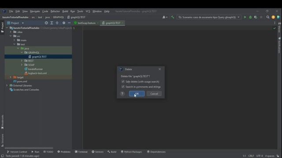Collapse the test folder
Image resolution: width=282 pixels, height=158 pixels.
tap(15, 44)
